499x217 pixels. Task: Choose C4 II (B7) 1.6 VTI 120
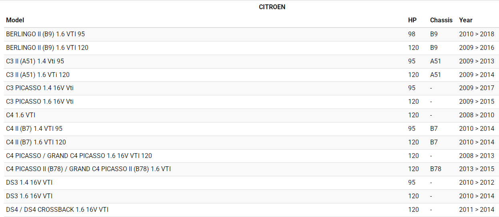(x=36, y=142)
